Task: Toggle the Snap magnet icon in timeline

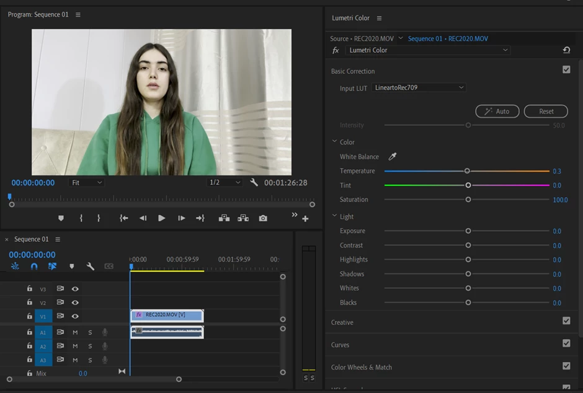Action: [34, 267]
